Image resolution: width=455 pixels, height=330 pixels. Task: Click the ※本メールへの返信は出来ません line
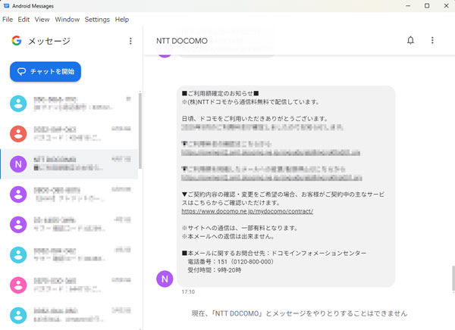click(227, 236)
